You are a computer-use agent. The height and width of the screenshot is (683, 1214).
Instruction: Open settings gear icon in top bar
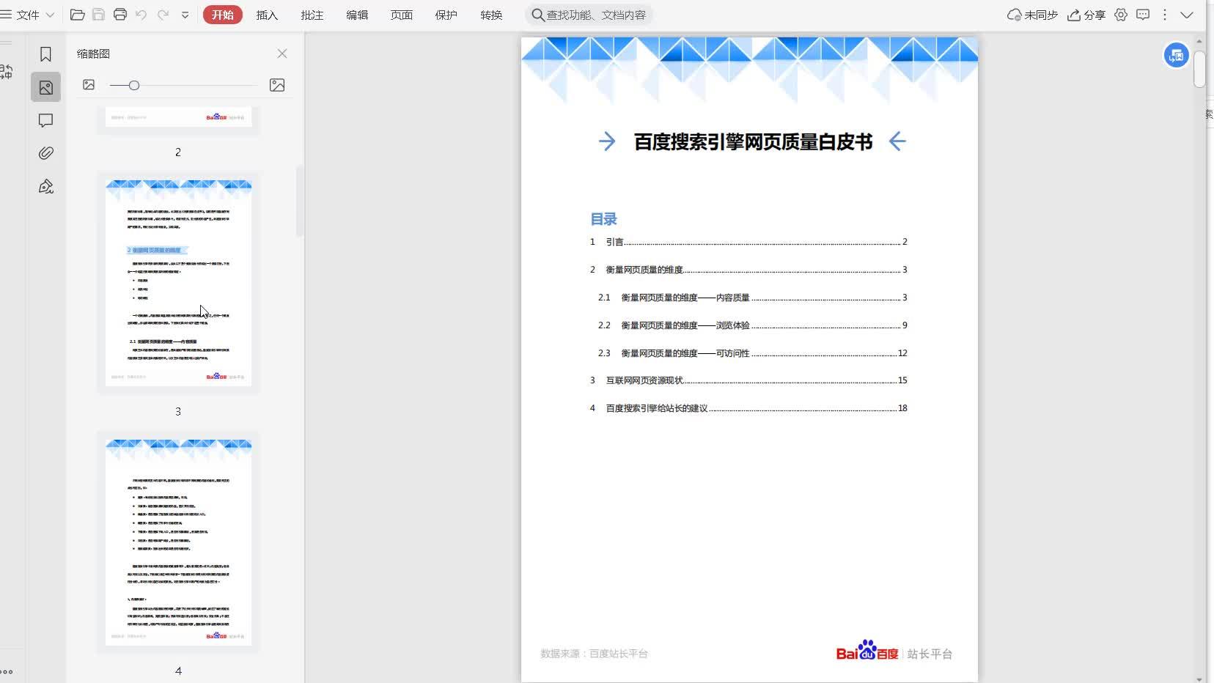[1121, 15]
